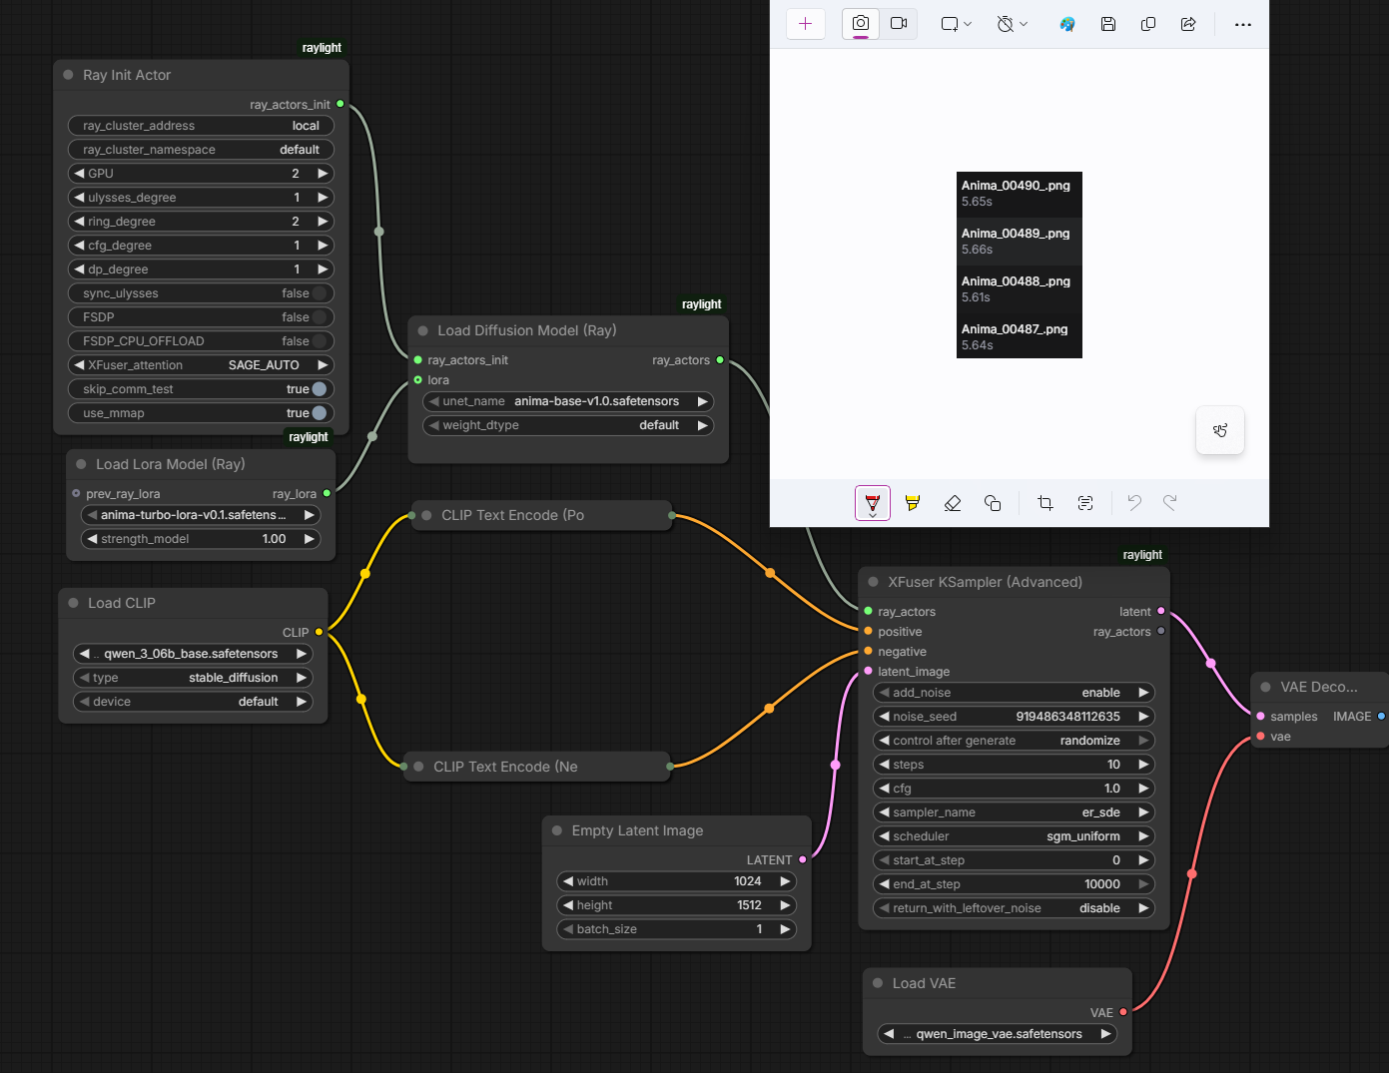This screenshot has width=1389, height=1073.
Task: Increase batch_size with right arrow
Action: (x=786, y=929)
